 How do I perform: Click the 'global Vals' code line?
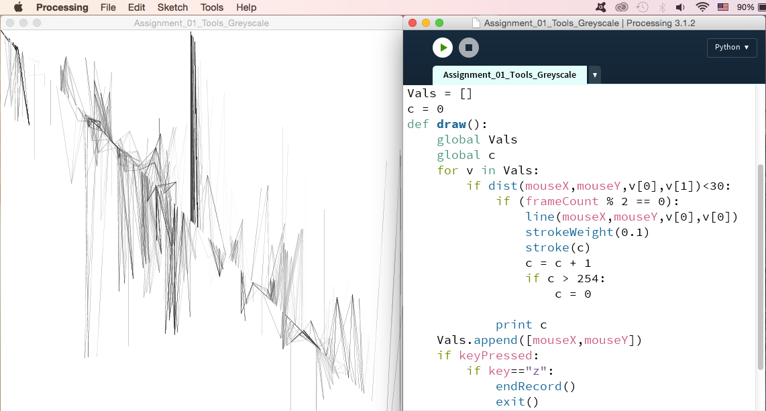(x=477, y=139)
